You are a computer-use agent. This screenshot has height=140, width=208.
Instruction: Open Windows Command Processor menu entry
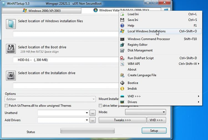tap(161, 39)
